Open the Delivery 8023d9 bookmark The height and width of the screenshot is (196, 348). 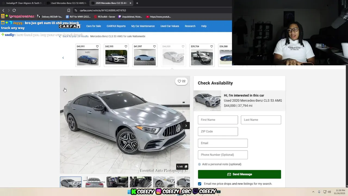tap(50, 17)
